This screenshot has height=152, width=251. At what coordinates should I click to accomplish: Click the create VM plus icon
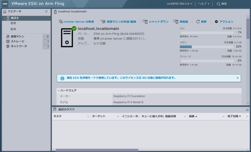103,21
